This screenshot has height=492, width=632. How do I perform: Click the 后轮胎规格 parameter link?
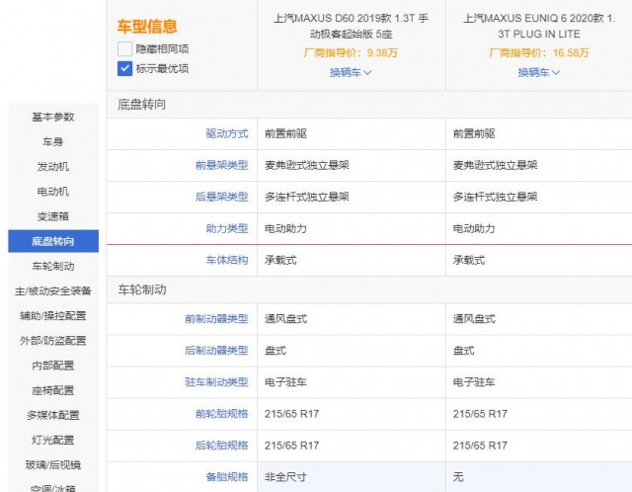pos(221,446)
